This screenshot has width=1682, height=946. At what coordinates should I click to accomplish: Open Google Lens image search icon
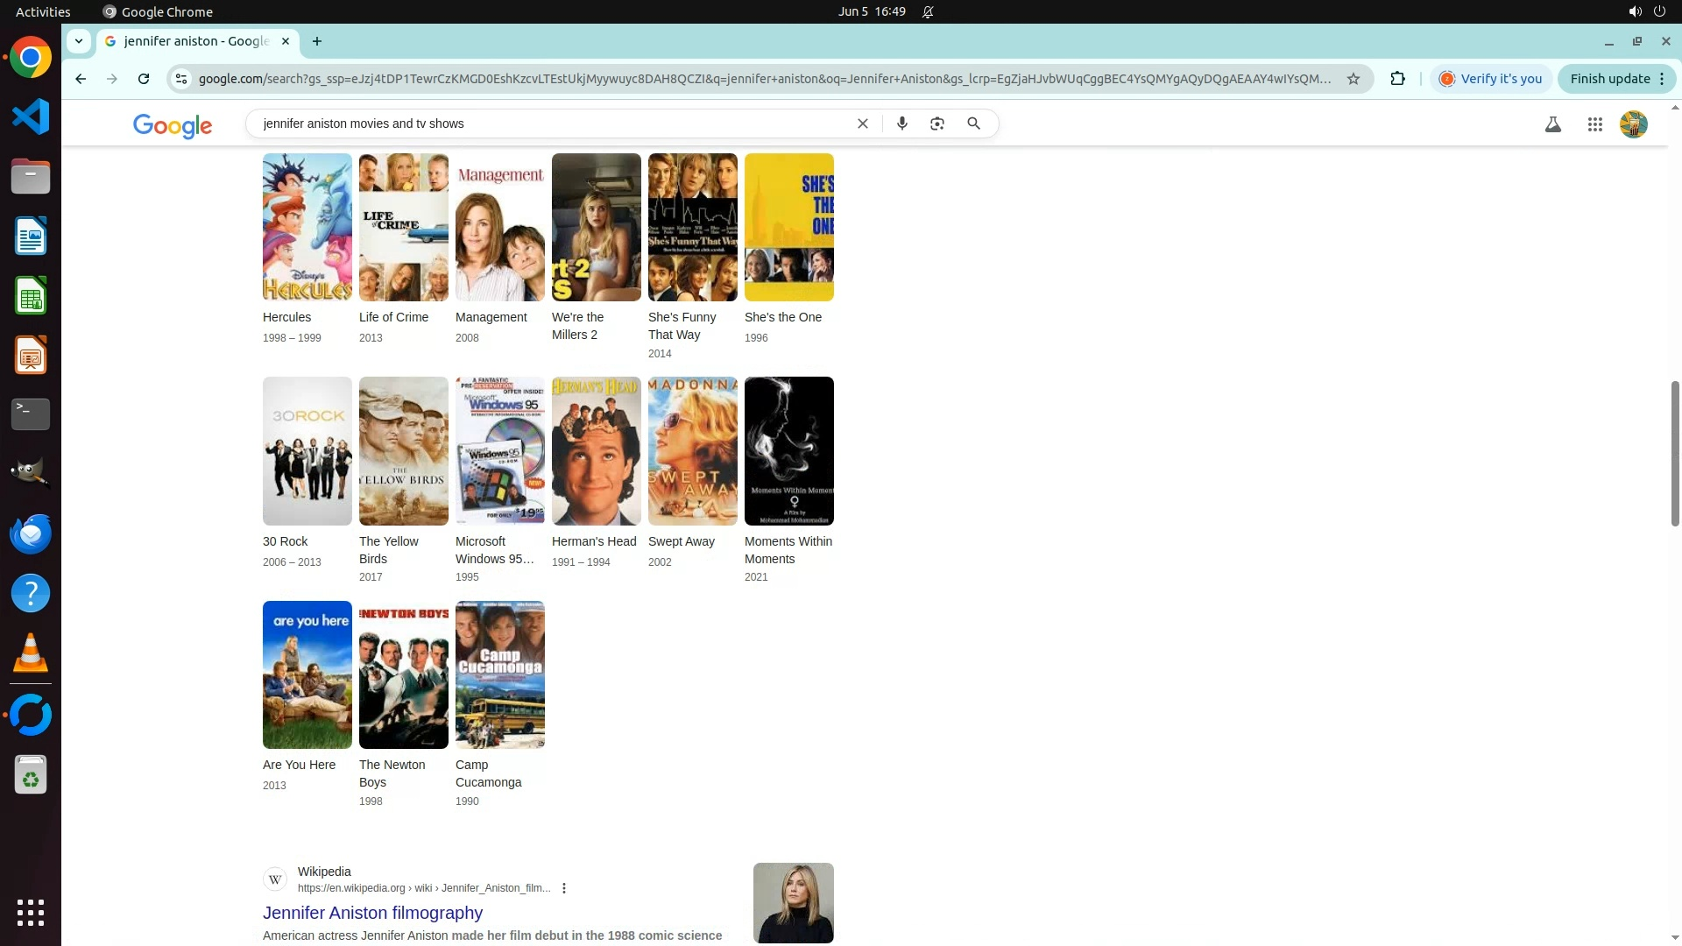(937, 124)
